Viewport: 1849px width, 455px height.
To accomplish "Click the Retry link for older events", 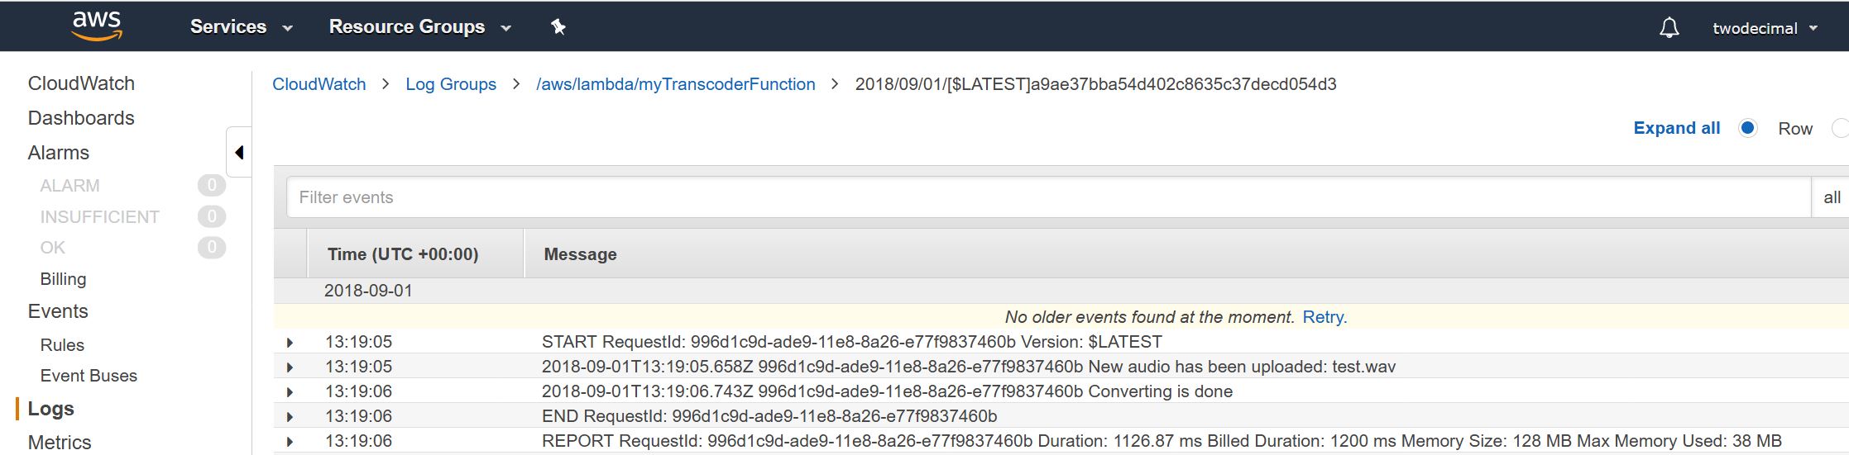I will click(x=1323, y=317).
